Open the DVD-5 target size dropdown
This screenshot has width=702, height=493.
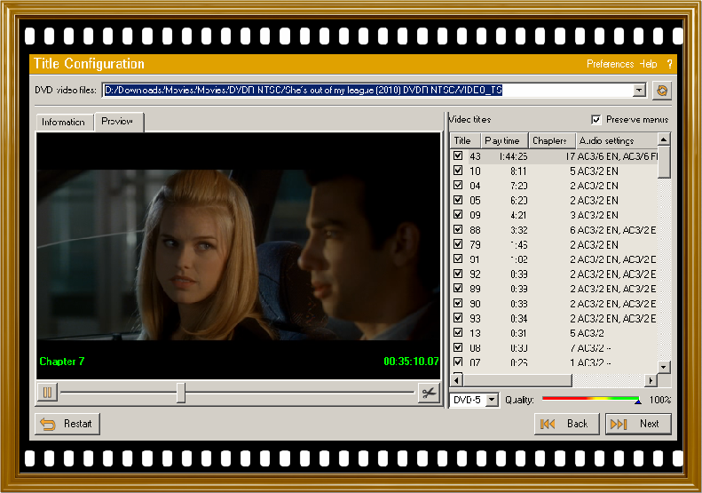(492, 400)
